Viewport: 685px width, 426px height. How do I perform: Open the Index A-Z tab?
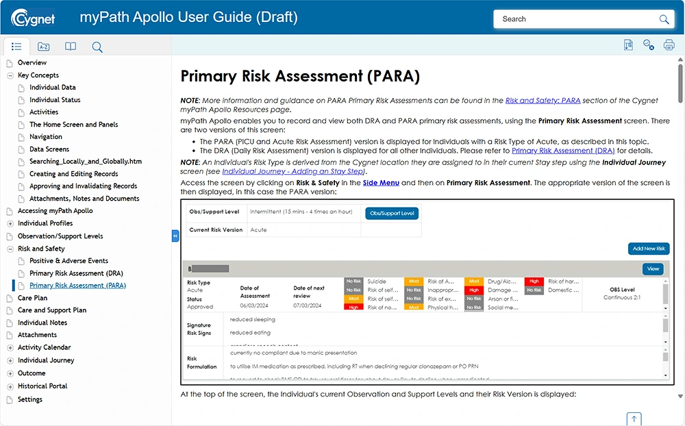point(44,47)
